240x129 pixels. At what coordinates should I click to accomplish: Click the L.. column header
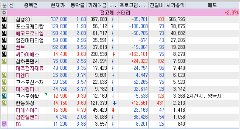pyautogui.click(x=113, y=6)
